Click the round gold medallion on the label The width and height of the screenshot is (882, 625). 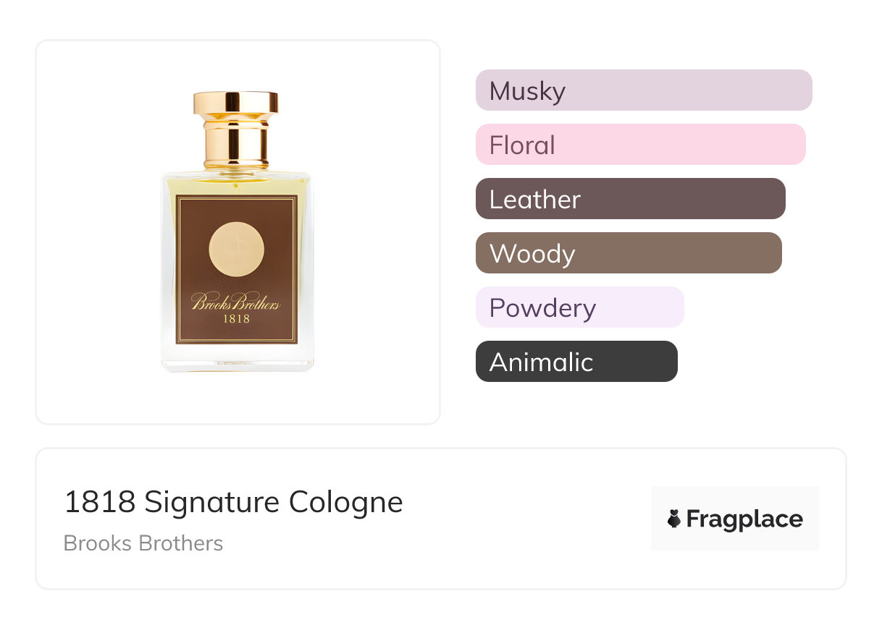tap(237, 249)
